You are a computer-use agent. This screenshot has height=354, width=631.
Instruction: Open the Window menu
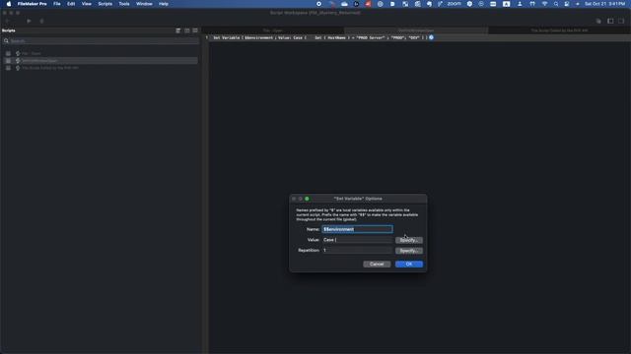[x=144, y=4]
